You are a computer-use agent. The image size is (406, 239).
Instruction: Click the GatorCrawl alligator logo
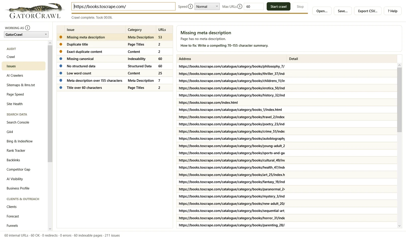tap(35, 11)
